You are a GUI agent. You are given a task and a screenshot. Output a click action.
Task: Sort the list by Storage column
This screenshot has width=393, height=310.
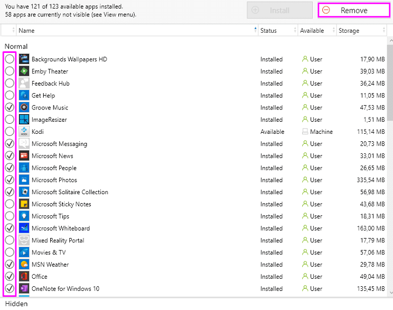coord(361,30)
